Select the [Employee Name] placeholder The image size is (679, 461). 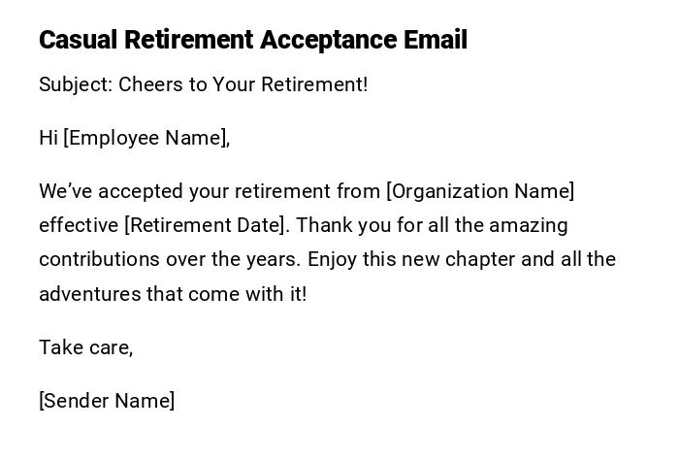tap(146, 138)
